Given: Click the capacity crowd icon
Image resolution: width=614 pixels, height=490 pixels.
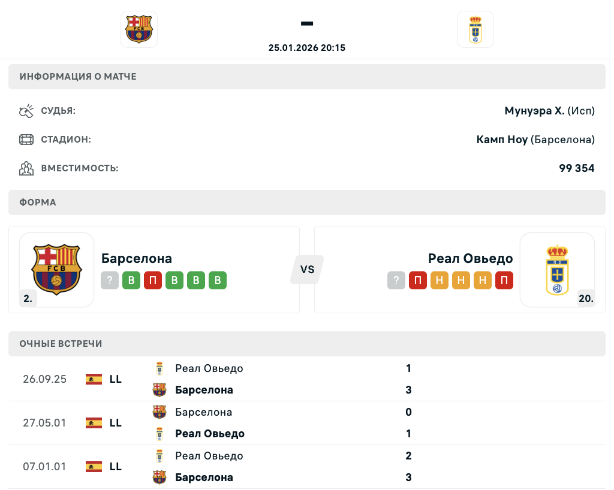Looking at the screenshot, I should click(x=26, y=168).
